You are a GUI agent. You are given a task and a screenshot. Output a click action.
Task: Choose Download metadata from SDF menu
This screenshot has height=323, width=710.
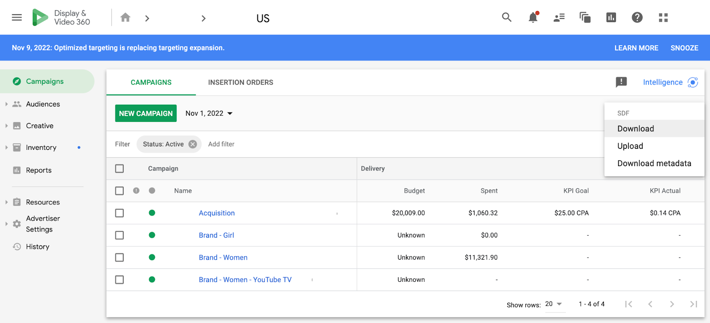pos(654,163)
